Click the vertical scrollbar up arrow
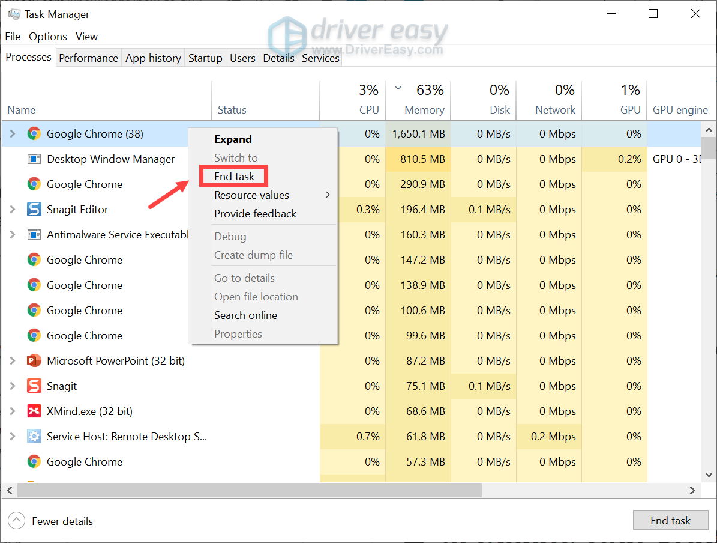 click(709, 130)
